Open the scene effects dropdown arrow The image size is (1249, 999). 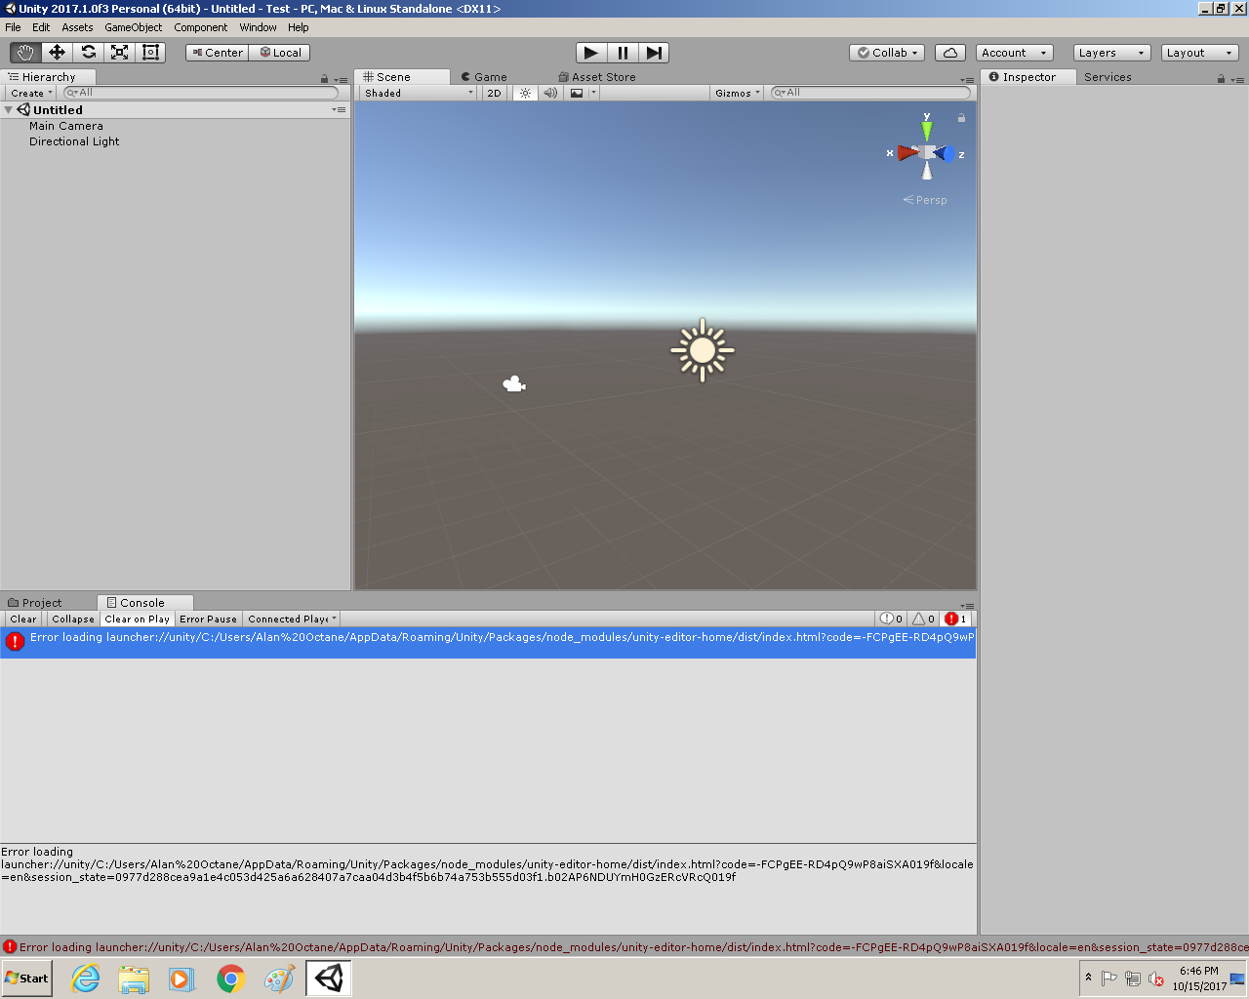[x=593, y=93]
